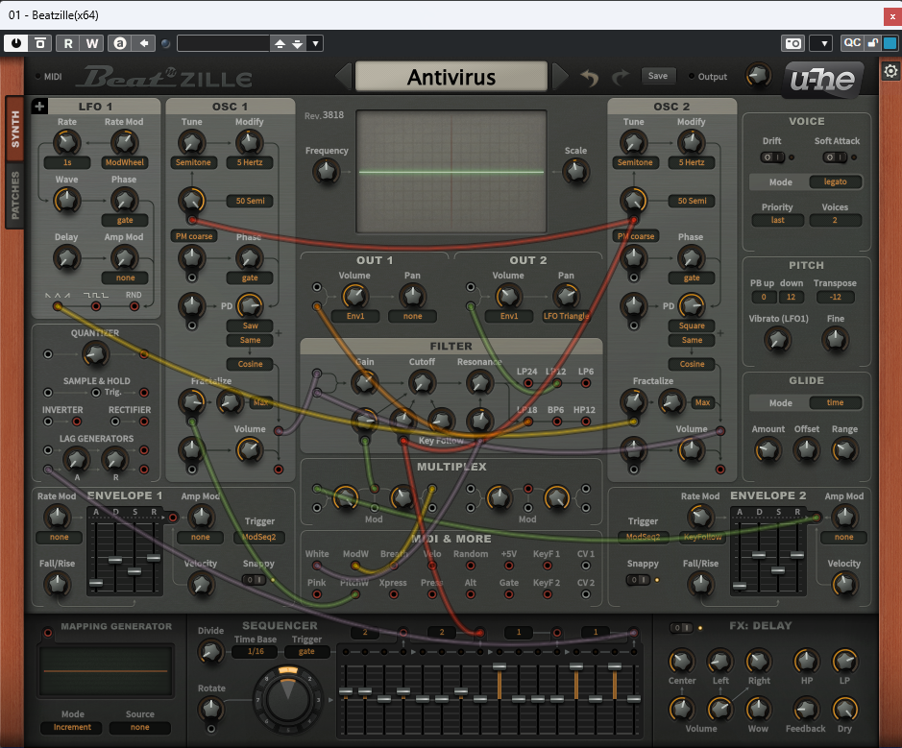Click the LFO 1 square wave output jack
Viewport: 902px width, 748px height.
(x=96, y=306)
